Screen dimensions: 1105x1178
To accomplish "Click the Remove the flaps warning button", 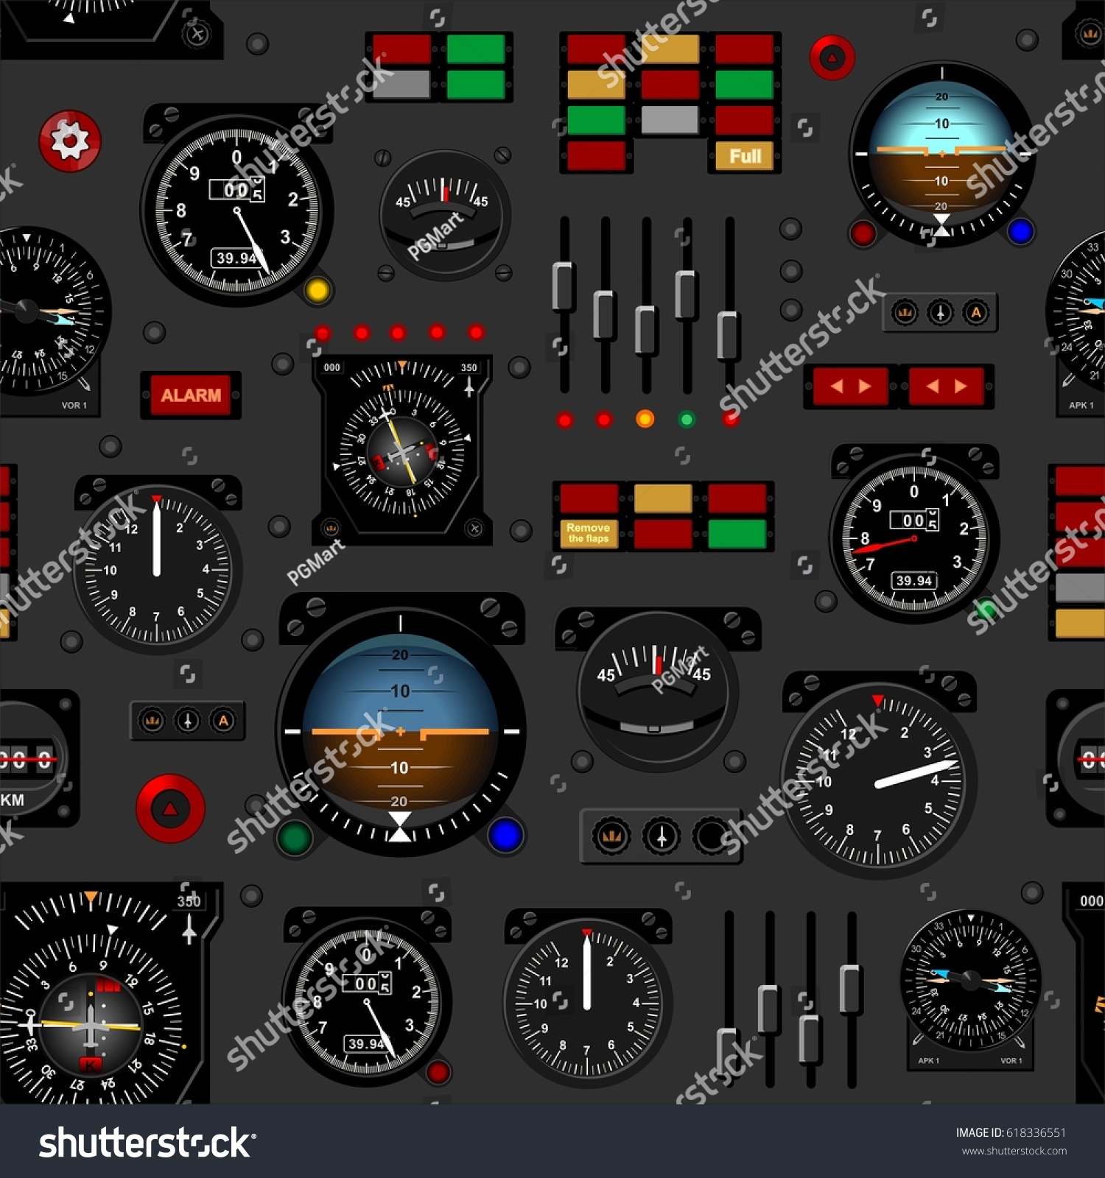I will pos(589,534).
